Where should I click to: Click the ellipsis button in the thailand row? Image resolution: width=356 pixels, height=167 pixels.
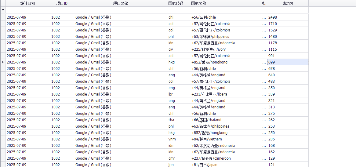pyautogui.click(x=264, y=120)
